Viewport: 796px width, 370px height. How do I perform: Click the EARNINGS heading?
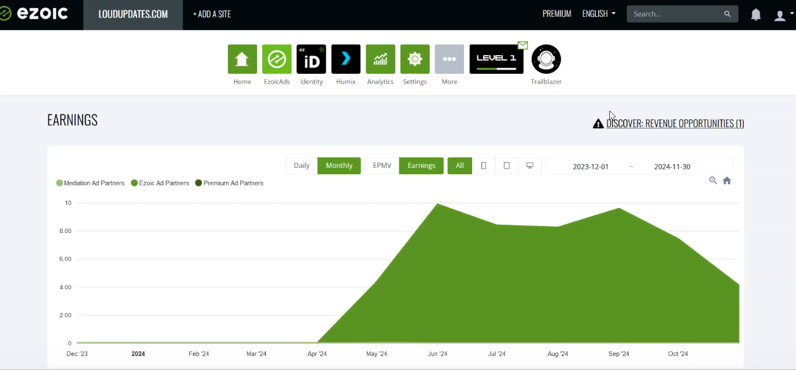click(x=72, y=120)
